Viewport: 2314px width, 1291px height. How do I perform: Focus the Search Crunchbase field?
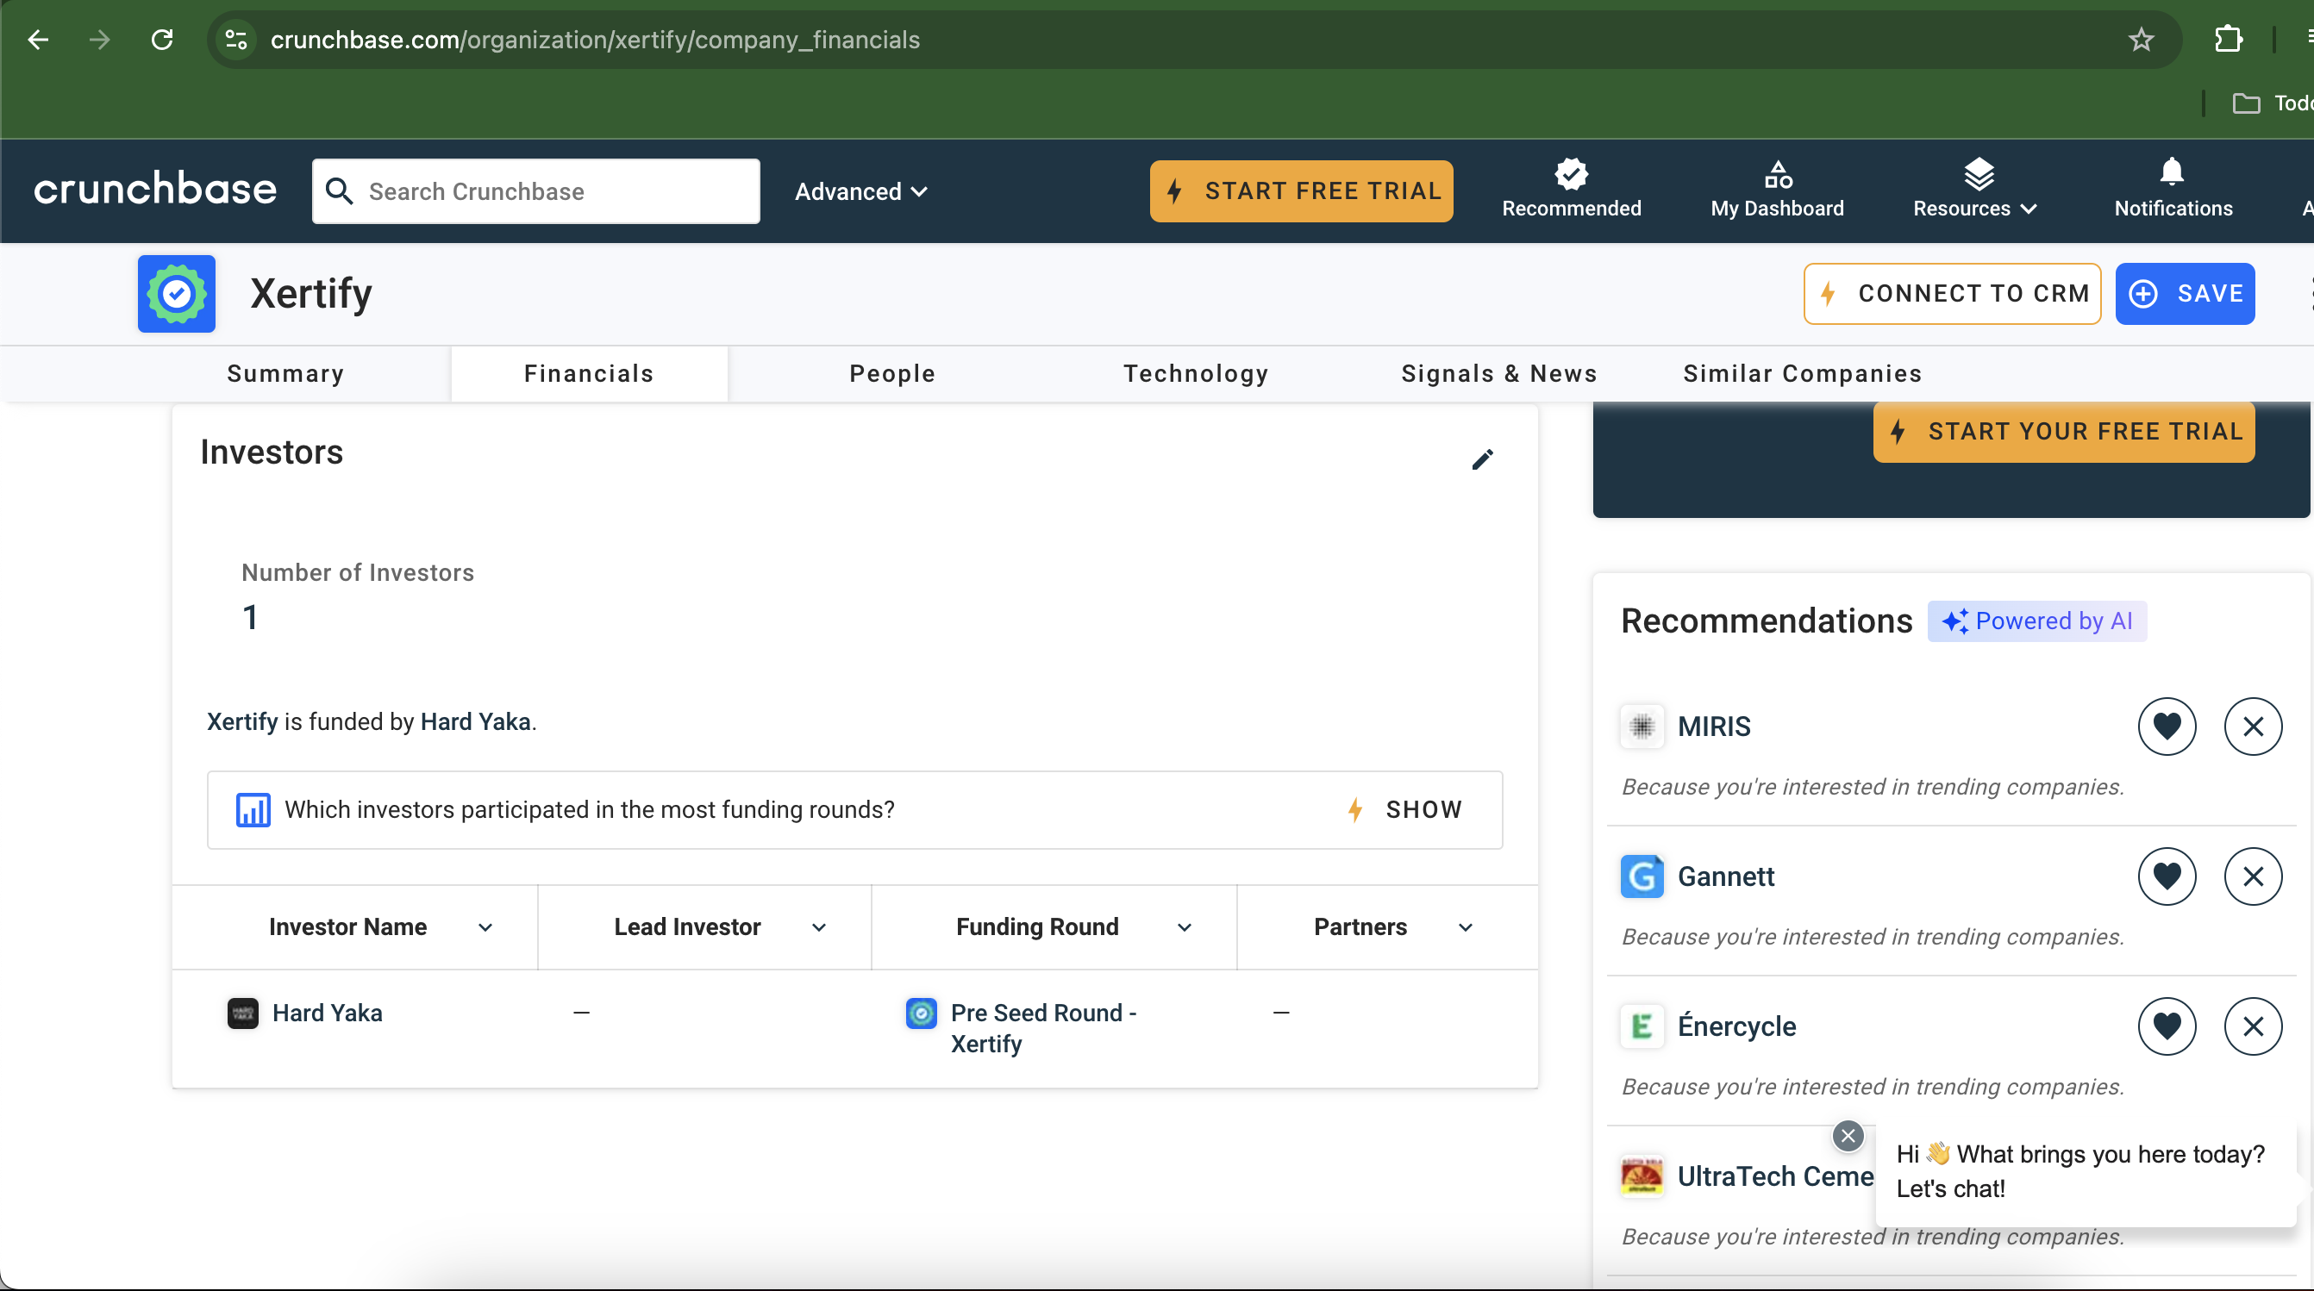(x=535, y=191)
